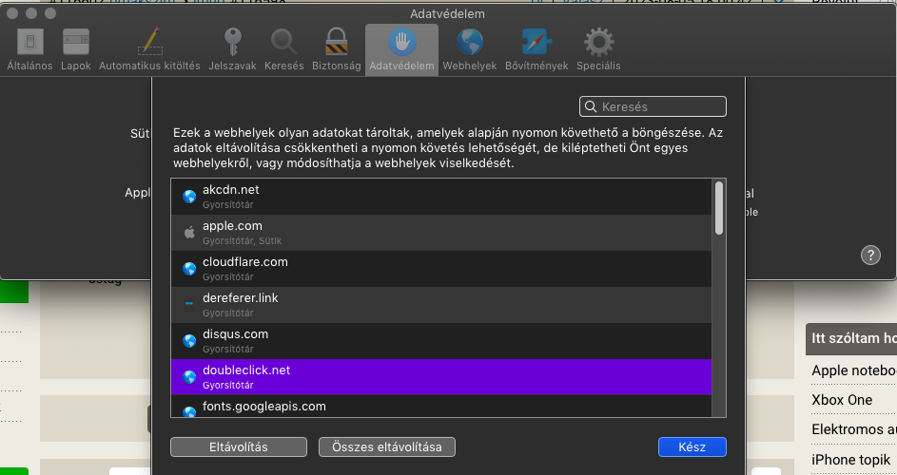Viewport: 897px width, 475px height.
Task: Click the globe icon beside cloudflare.com
Action: [189, 269]
